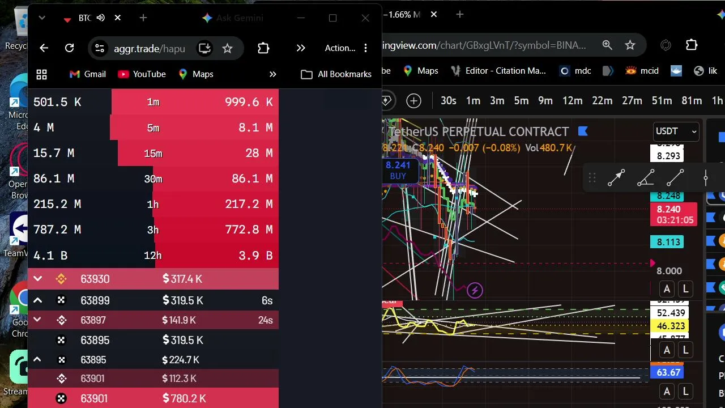Click the Action... toolbar button

(x=340, y=48)
